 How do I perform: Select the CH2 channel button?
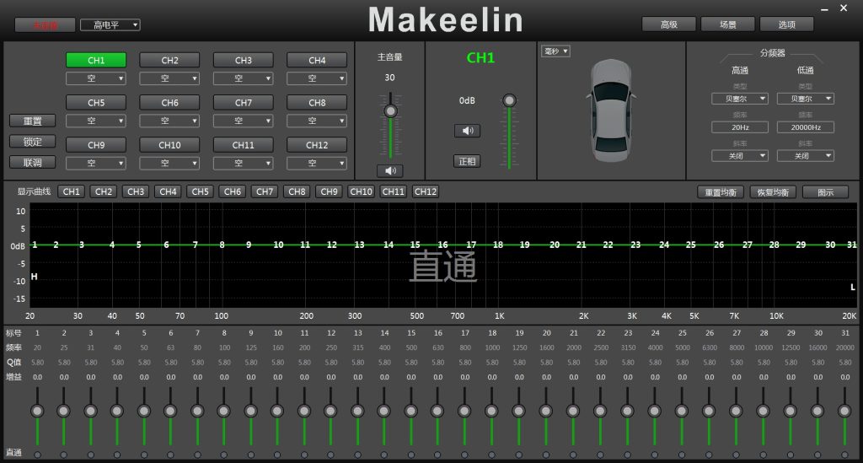[x=169, y=60]
